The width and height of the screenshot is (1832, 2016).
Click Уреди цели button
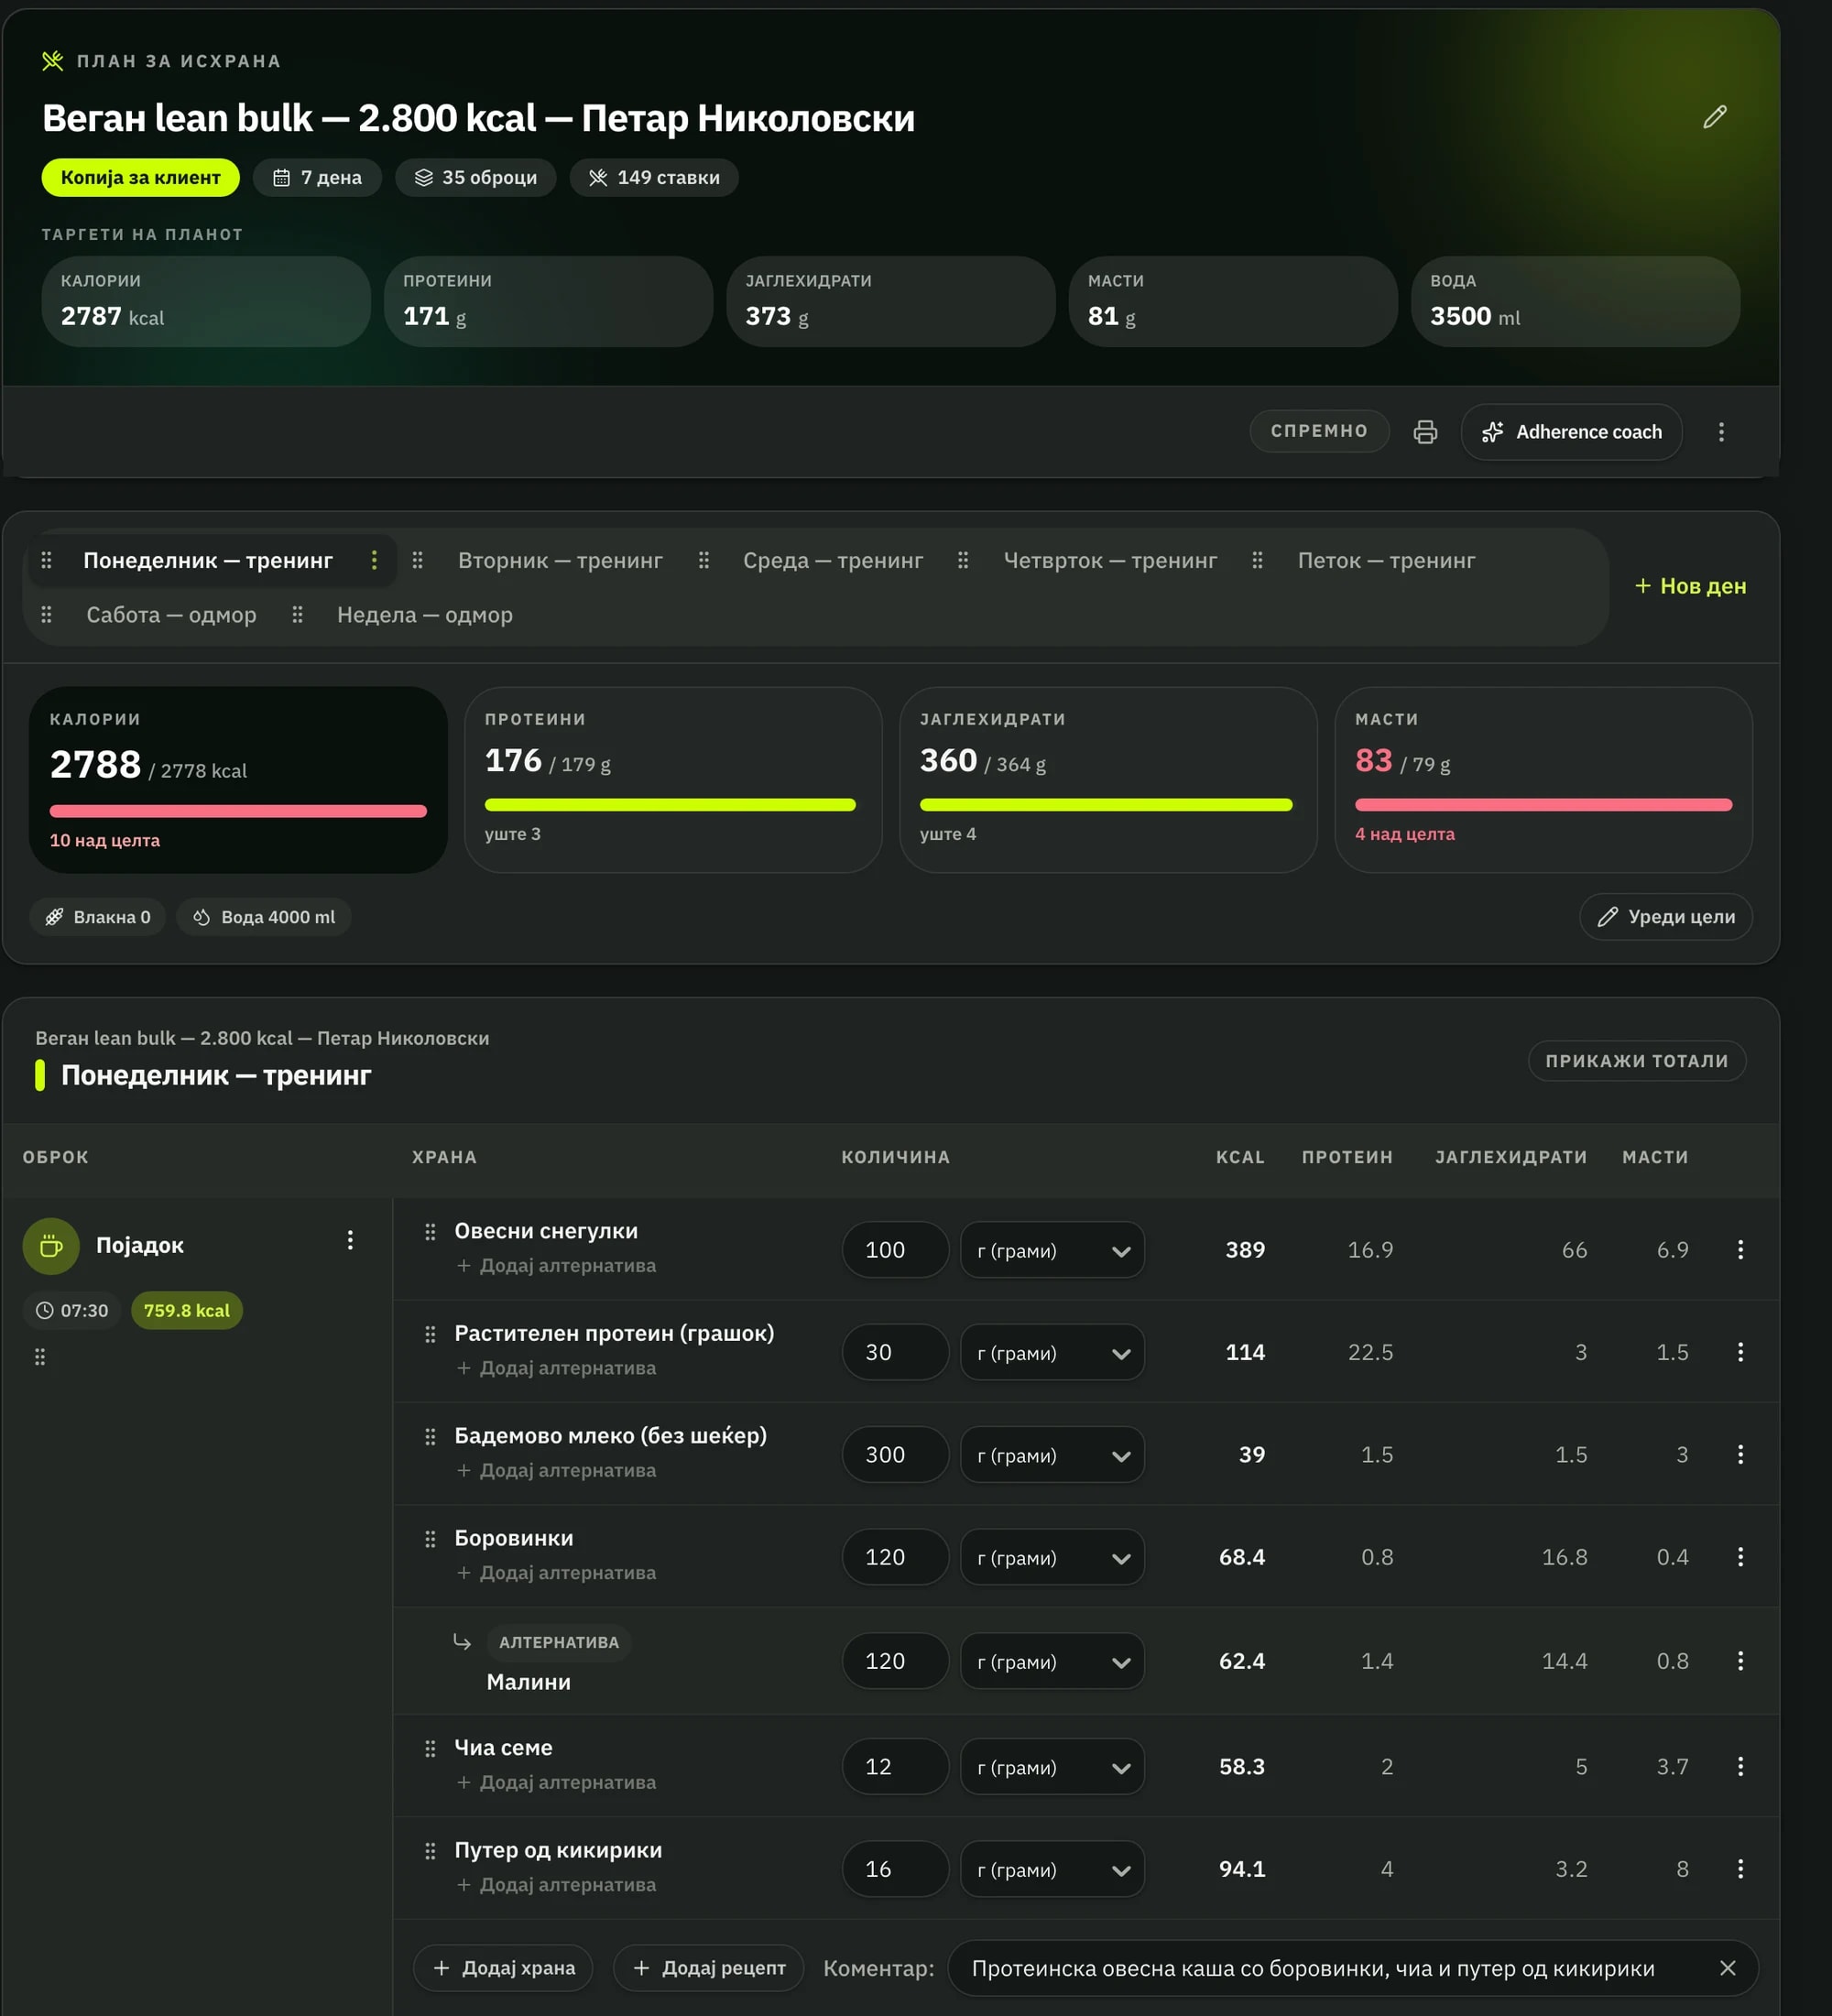(1666, 917)
